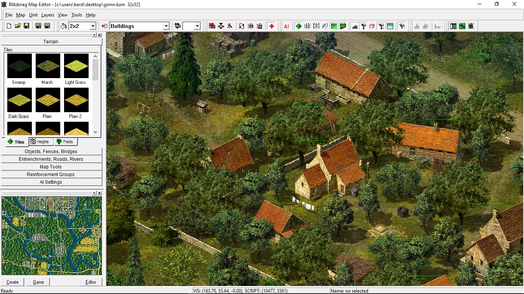This screenshot has height=294, width=524.
Task: Save map as XML disk icon
Action: pyautogui.click(x=38, y=26)
